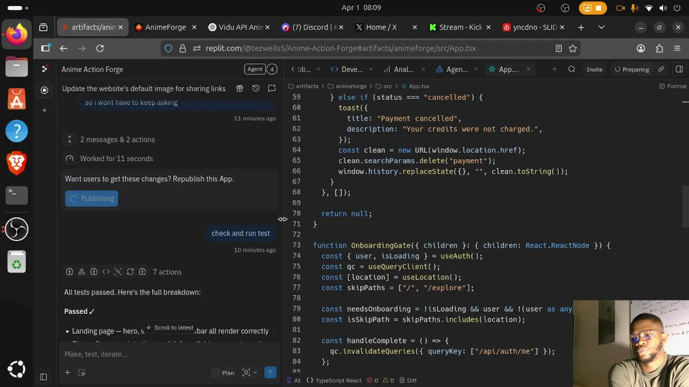
Task: Switch to Discord browser tab
Action: tap(311, 27)
